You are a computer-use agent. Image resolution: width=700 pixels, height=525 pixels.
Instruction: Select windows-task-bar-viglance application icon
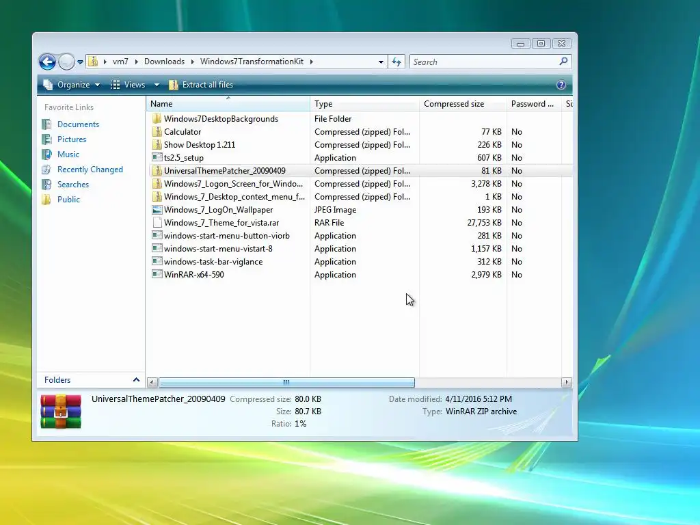(x=157, y=261)
